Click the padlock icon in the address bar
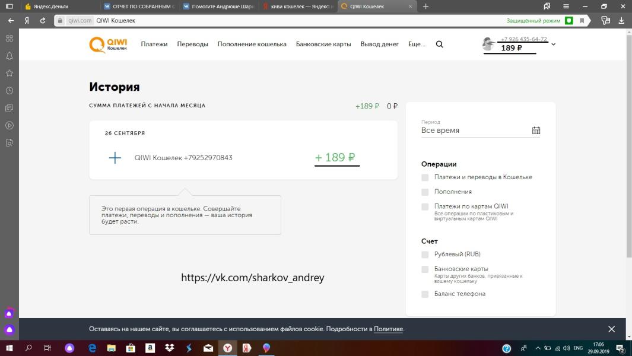Screen dimensions: 632x356 [x=60, y=21]
